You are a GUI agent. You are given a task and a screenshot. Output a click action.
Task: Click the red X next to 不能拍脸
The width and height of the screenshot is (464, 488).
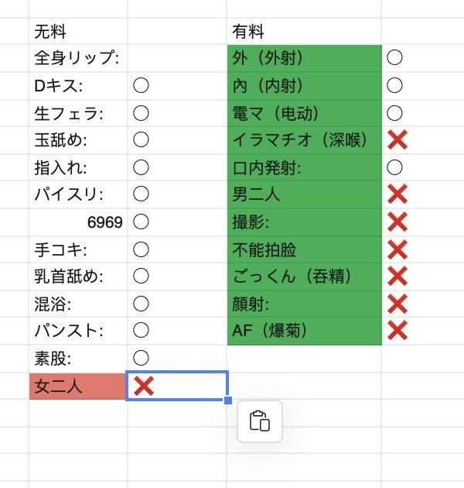pyautogui.click(x=397, y=249)
